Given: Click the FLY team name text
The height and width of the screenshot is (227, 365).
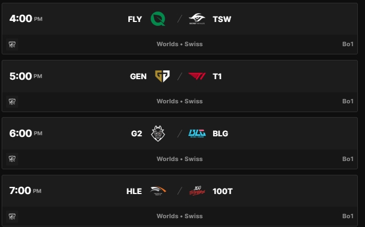Looking at the screenshot, I should tap(135, 19).
